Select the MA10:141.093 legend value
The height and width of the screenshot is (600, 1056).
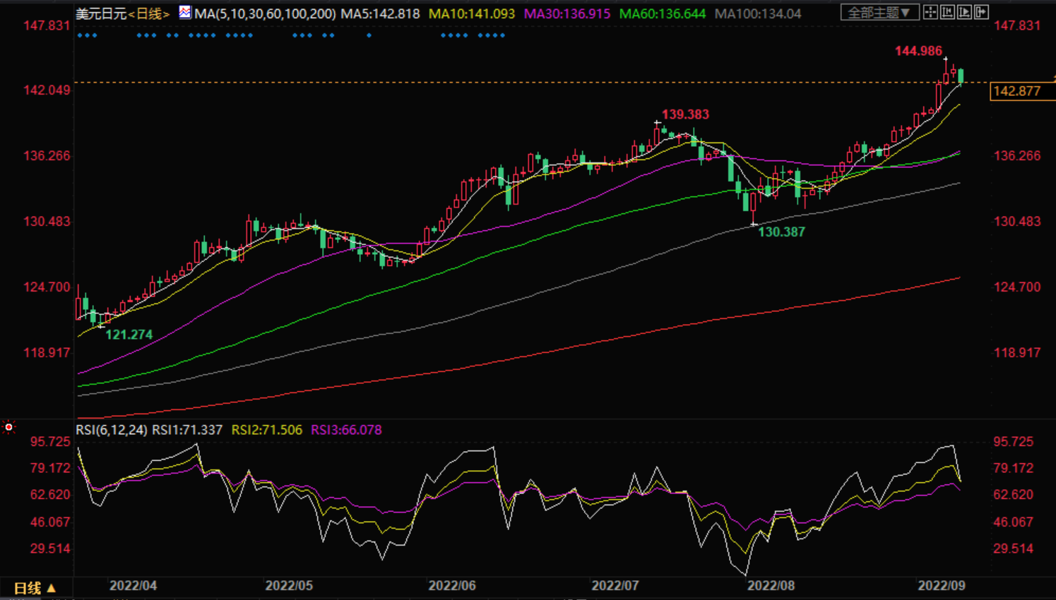(x=472, y=13)
